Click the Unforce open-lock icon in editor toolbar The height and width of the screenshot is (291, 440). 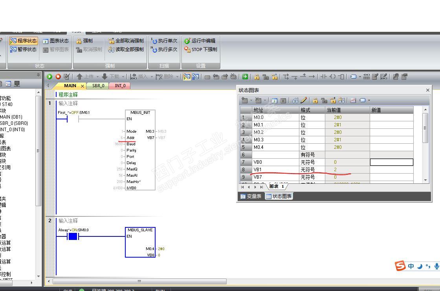point(266,77)
